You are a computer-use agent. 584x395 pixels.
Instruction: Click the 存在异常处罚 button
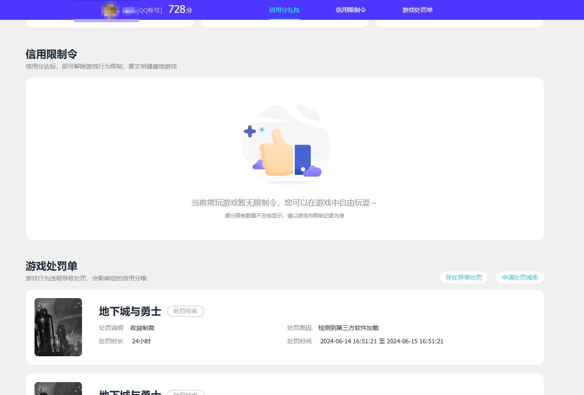(x=464, y=277)
